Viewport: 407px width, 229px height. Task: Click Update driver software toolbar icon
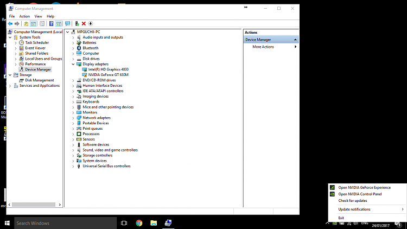(77, 24)
